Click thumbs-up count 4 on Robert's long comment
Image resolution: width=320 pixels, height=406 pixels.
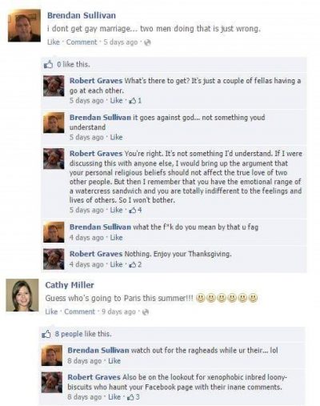pos(135,210)
